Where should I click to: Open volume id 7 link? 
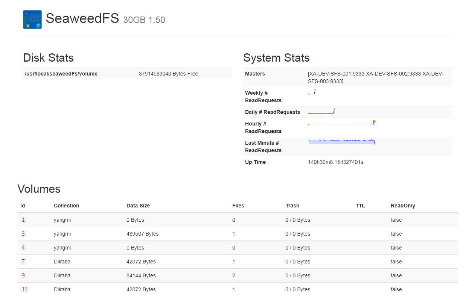point(23,262)
